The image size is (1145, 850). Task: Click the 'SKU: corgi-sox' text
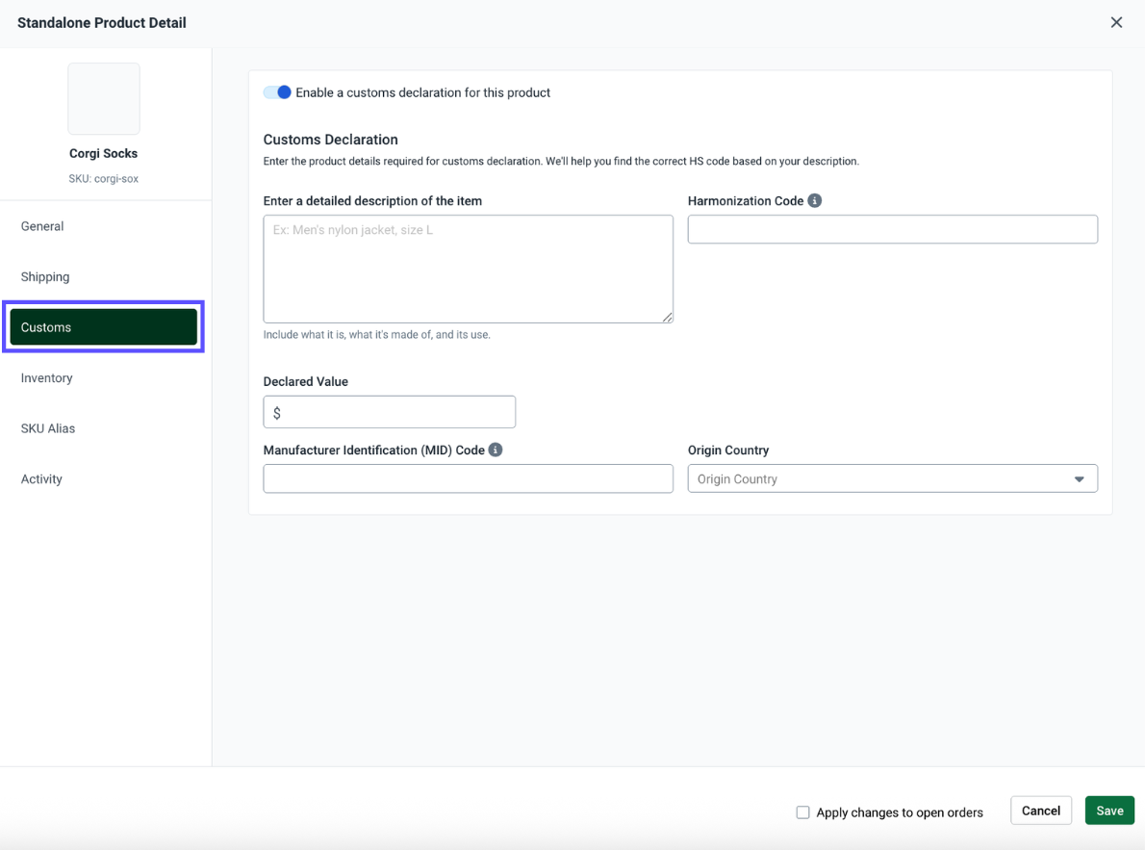pos(104,178)
